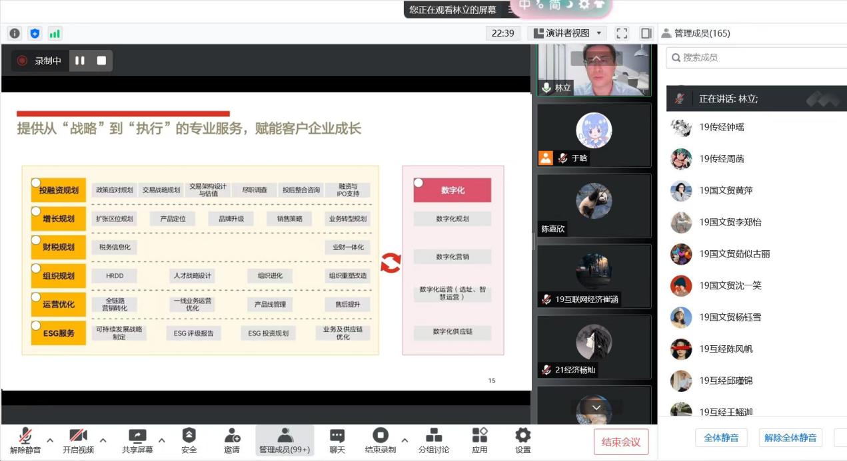Image resolution: width=847 pixels, height=461 pixels.
Task: Open the 安全 security icon
Action: (x=189, y=440)
